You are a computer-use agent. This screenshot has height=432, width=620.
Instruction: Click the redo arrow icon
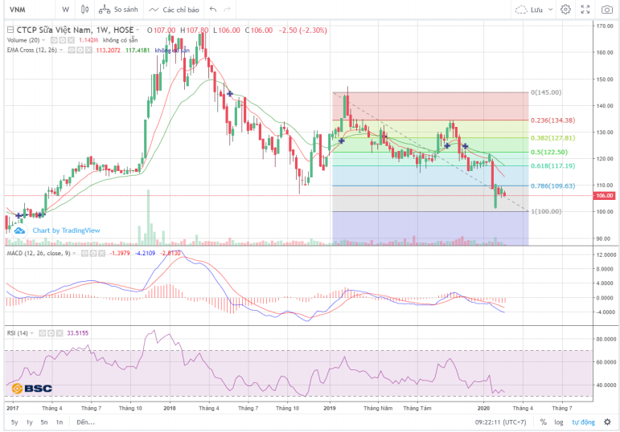click(228, 10)
